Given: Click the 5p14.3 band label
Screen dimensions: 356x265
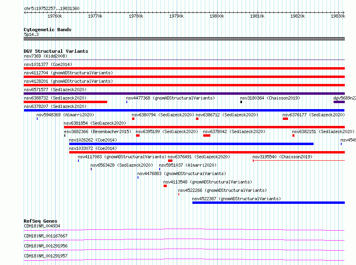Looking at the screenshot, I should 31,34.
